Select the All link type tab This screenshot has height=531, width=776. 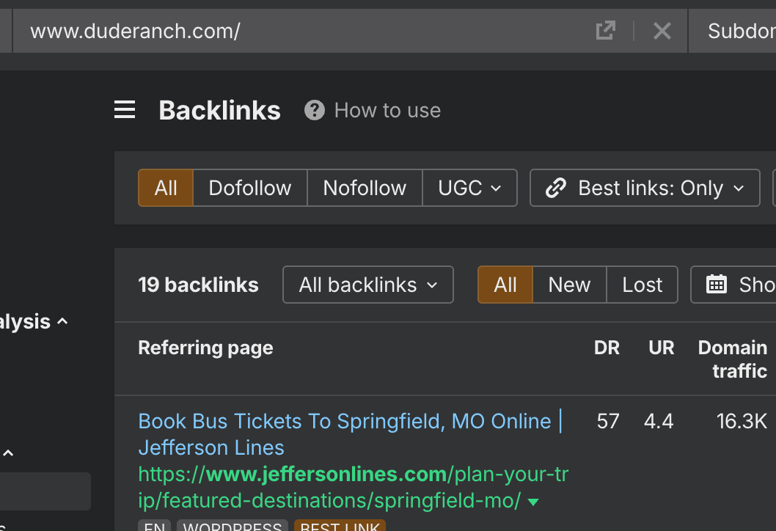point(166,188)
